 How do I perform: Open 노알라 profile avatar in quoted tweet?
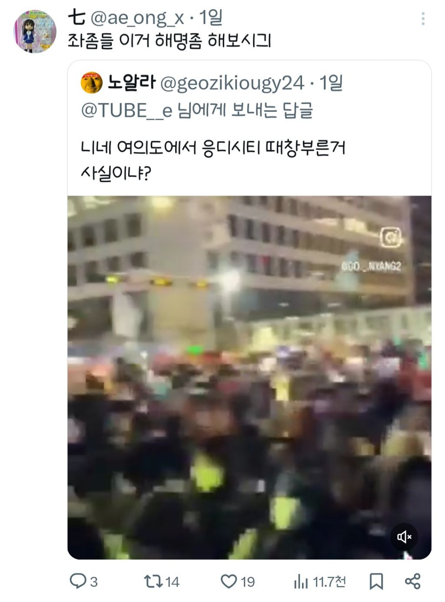(91, 83)
